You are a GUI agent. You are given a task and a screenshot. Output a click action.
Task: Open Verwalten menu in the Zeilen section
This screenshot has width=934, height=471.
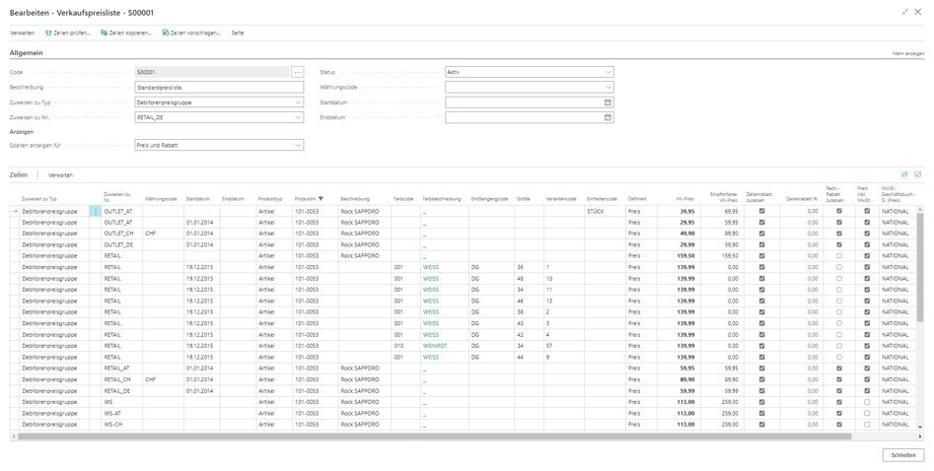(60, 174)
